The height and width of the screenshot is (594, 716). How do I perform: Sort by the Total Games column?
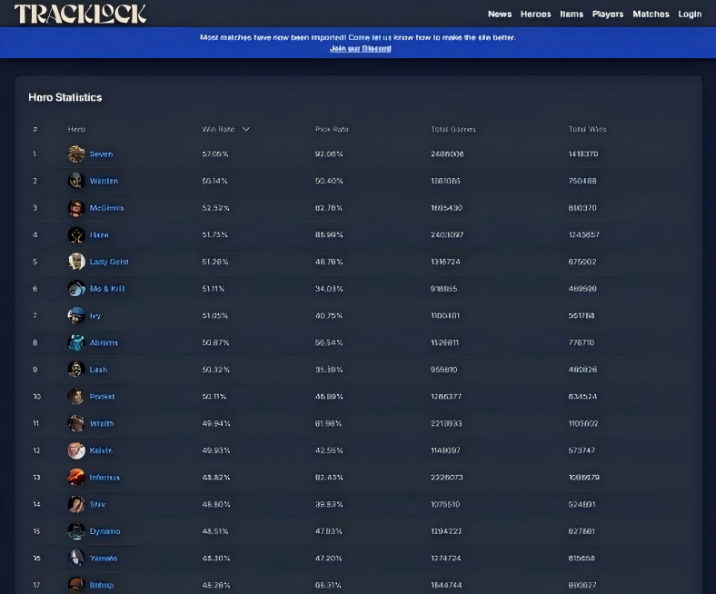click(453, 129)
